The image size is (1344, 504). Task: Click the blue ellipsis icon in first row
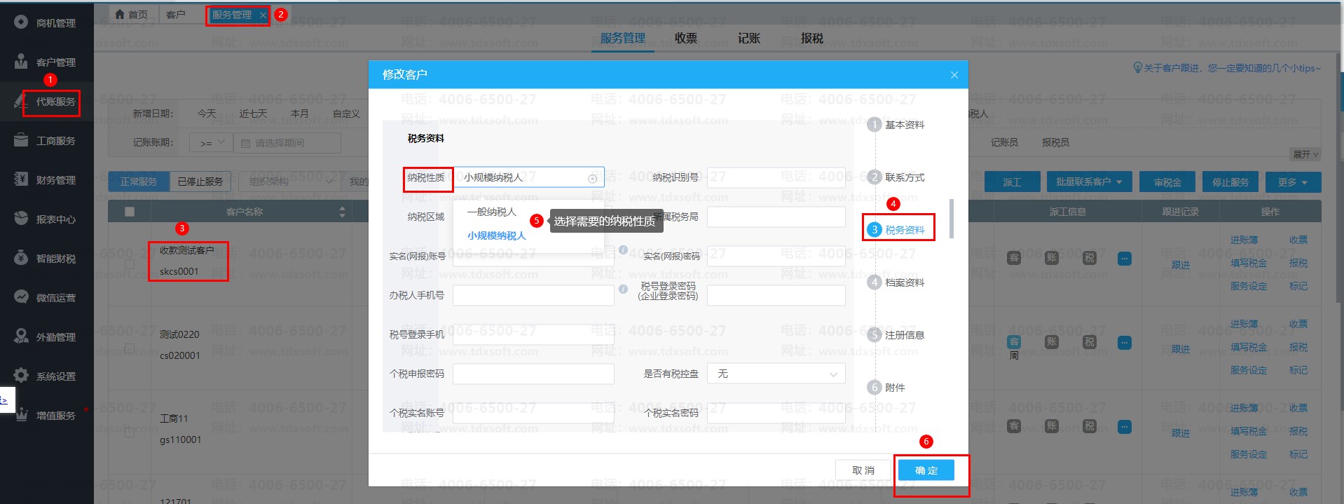(x=1124, y=259)
